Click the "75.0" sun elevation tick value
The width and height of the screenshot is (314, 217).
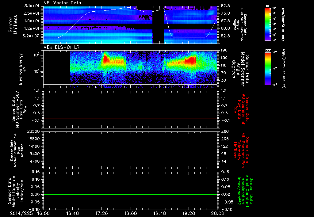[225, 13]
